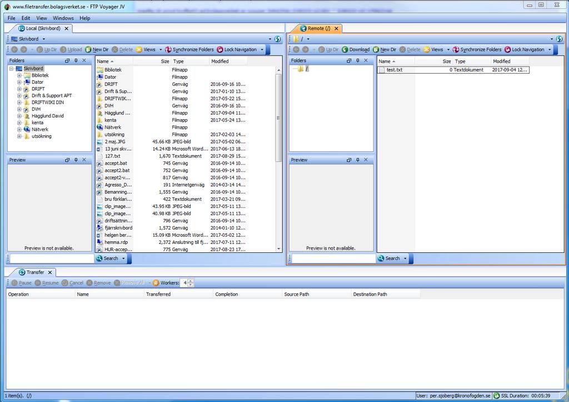Sort local files by Modified column
569x402 pixels.
(228, 61)
